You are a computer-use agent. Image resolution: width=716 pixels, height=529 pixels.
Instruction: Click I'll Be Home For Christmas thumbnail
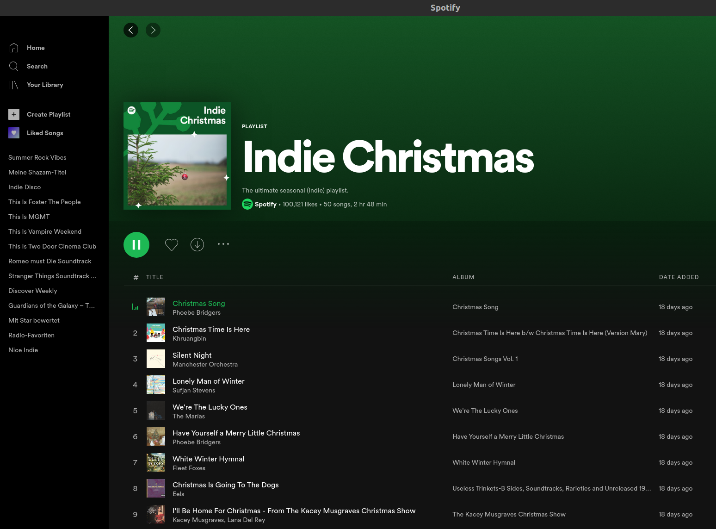(x=156, y=514)
